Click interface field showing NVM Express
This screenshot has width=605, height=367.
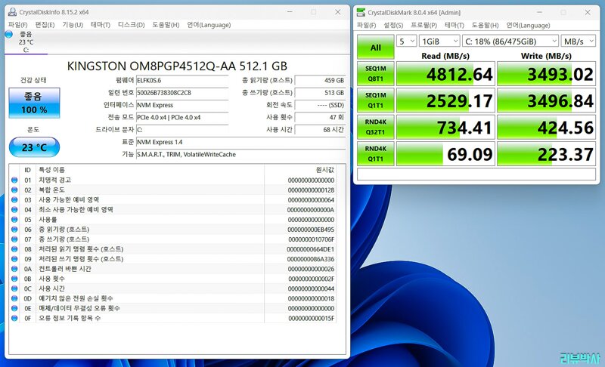(x=182, y=105)
